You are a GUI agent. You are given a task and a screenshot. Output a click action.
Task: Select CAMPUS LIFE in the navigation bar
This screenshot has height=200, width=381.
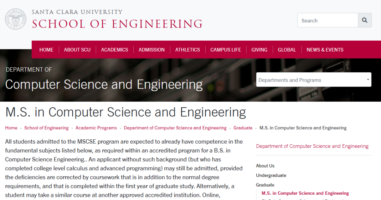(226, 50)
